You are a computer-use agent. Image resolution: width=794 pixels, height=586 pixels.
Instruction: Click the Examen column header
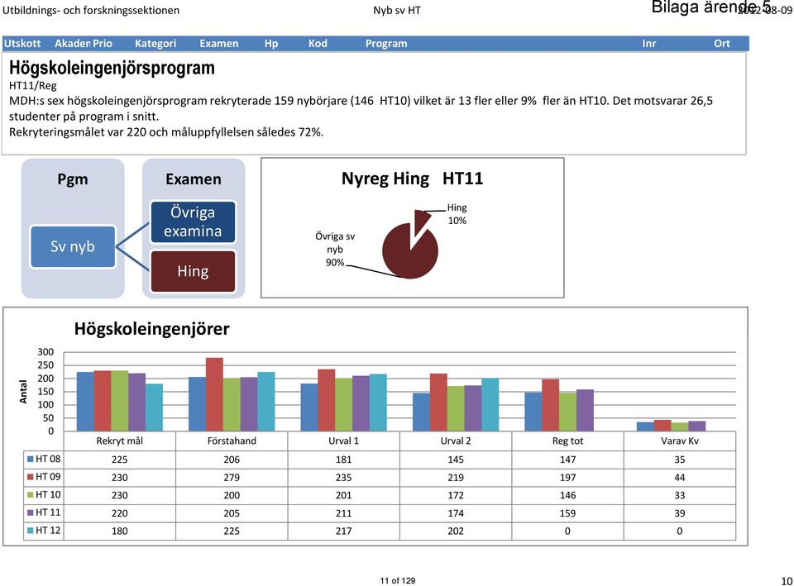pyautogui.click(x=218, y=44)
